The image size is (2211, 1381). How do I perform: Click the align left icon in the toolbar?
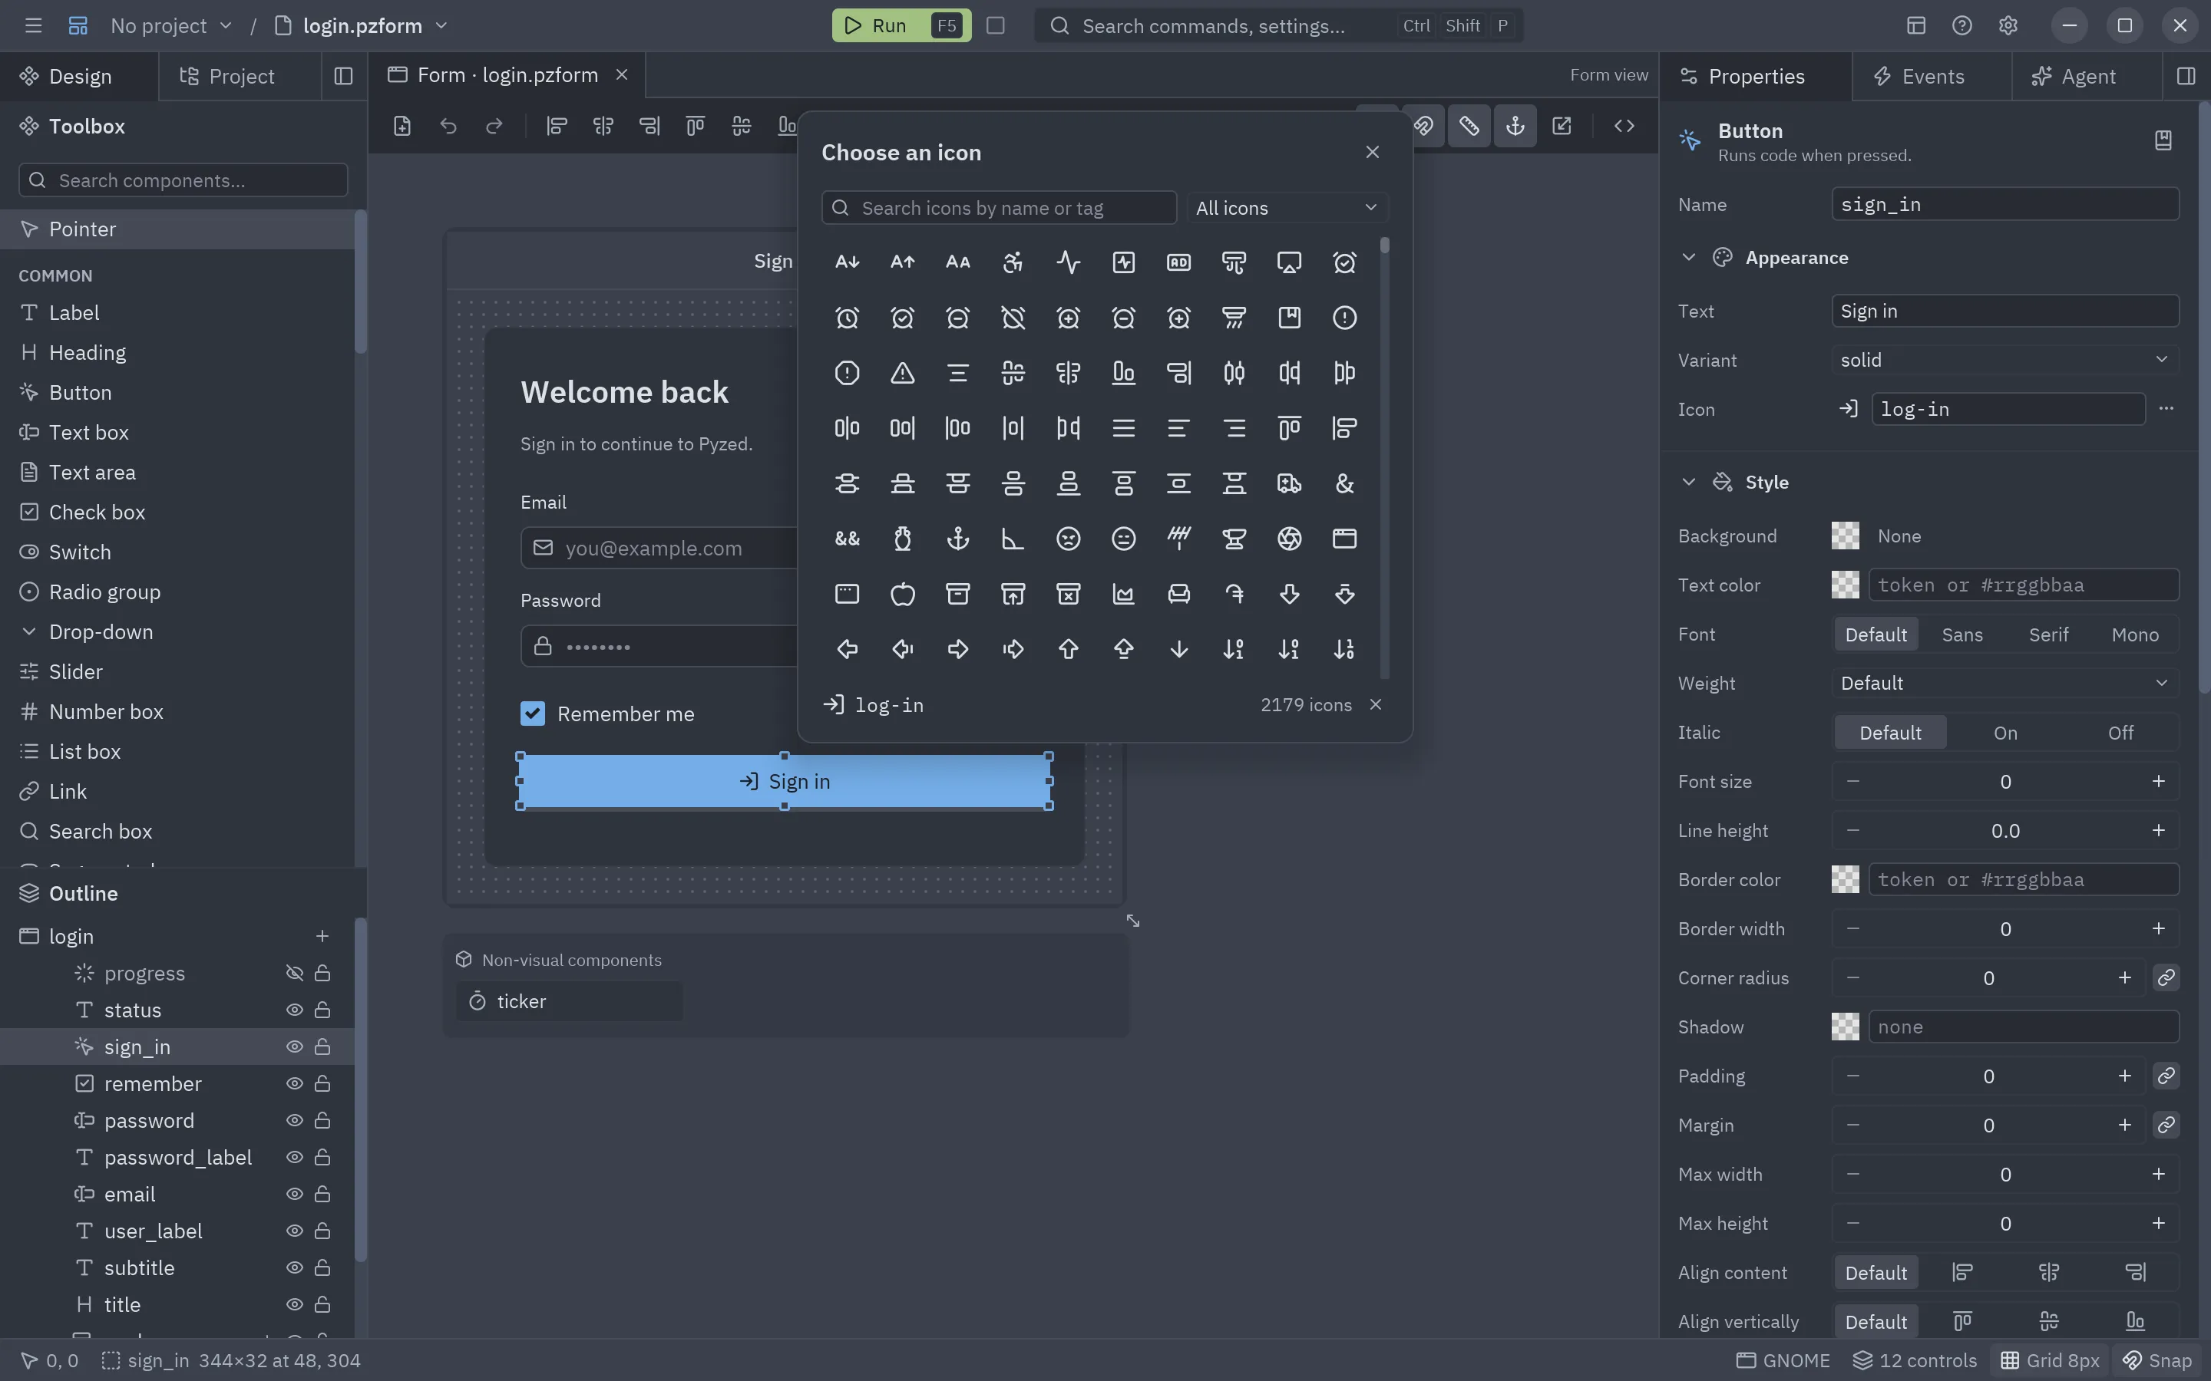tap(557, 126)
